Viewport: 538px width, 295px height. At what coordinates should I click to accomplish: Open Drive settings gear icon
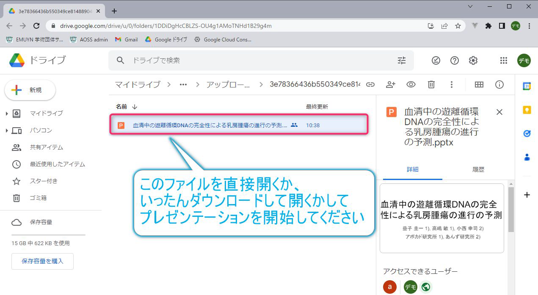[473, 60]
